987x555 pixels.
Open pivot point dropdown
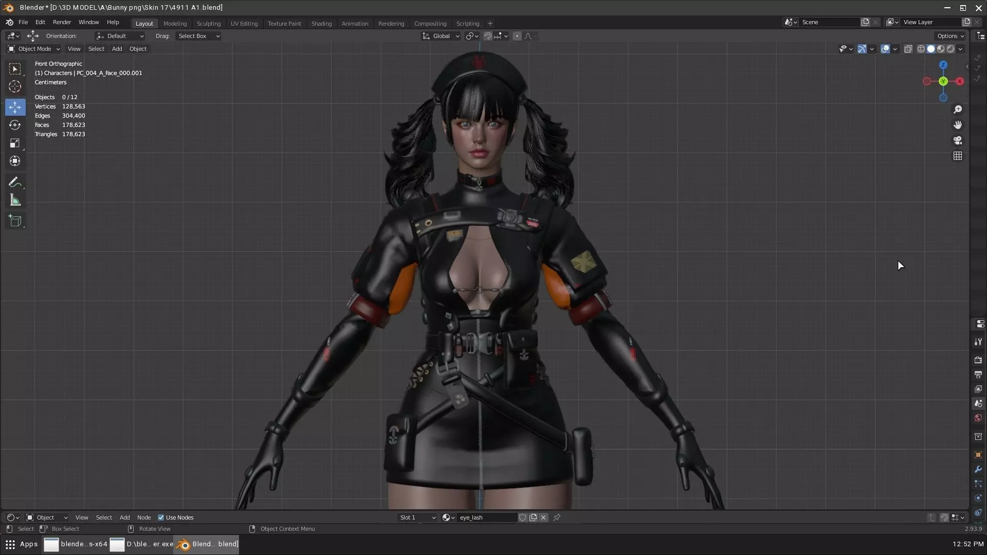click(472, 36)
